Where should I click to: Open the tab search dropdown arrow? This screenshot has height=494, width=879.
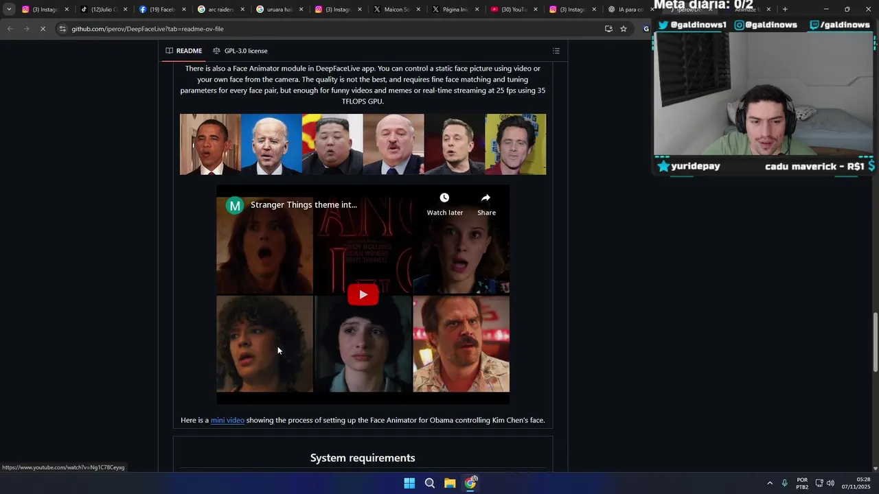[x=9, y=9]
